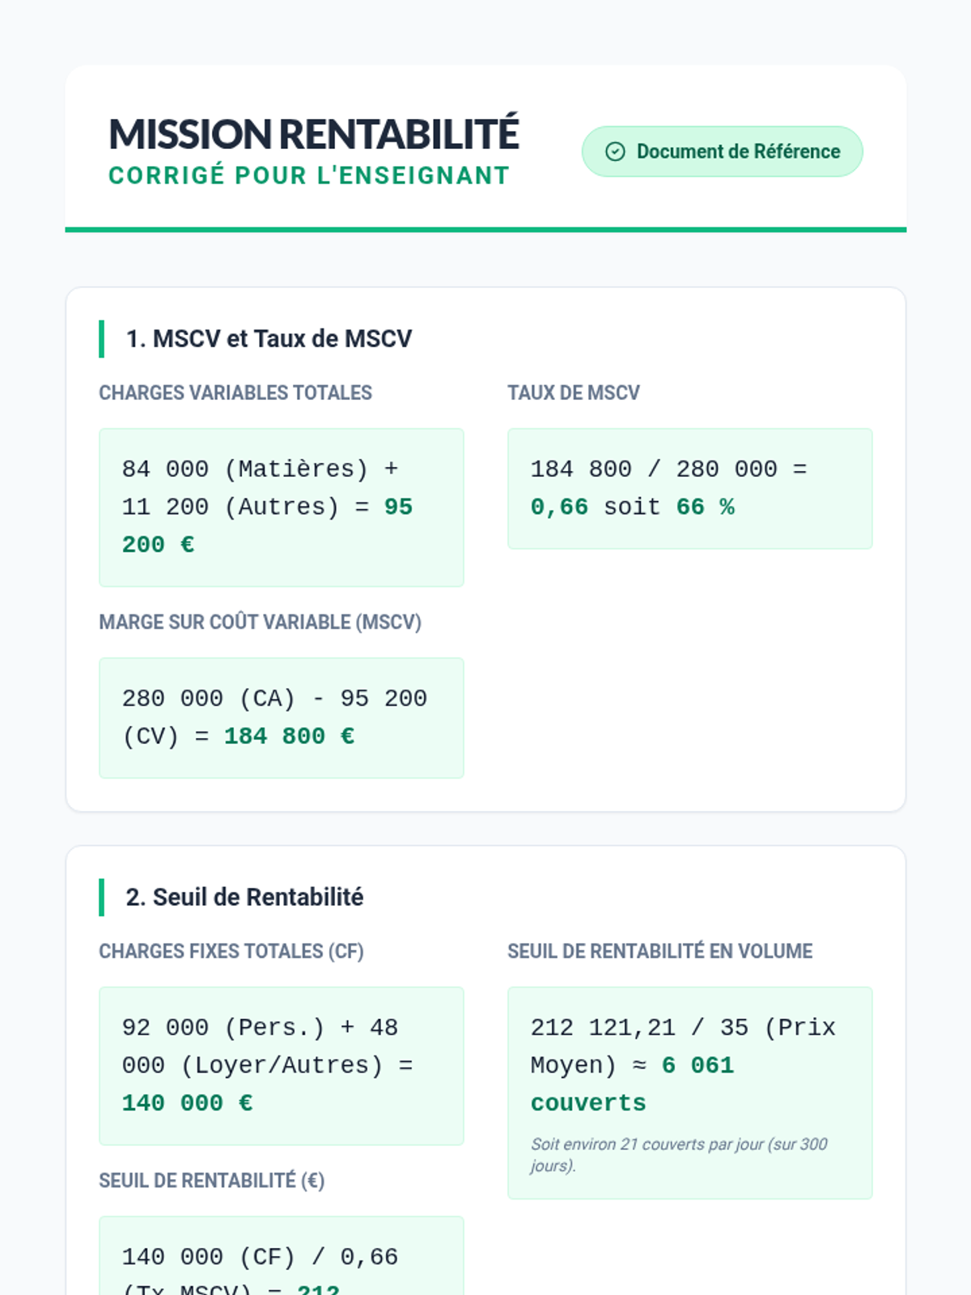Click the Document de Référence badge
Image resolution: width=971 pixels, height=1295 pixels.
click(722, 151)
